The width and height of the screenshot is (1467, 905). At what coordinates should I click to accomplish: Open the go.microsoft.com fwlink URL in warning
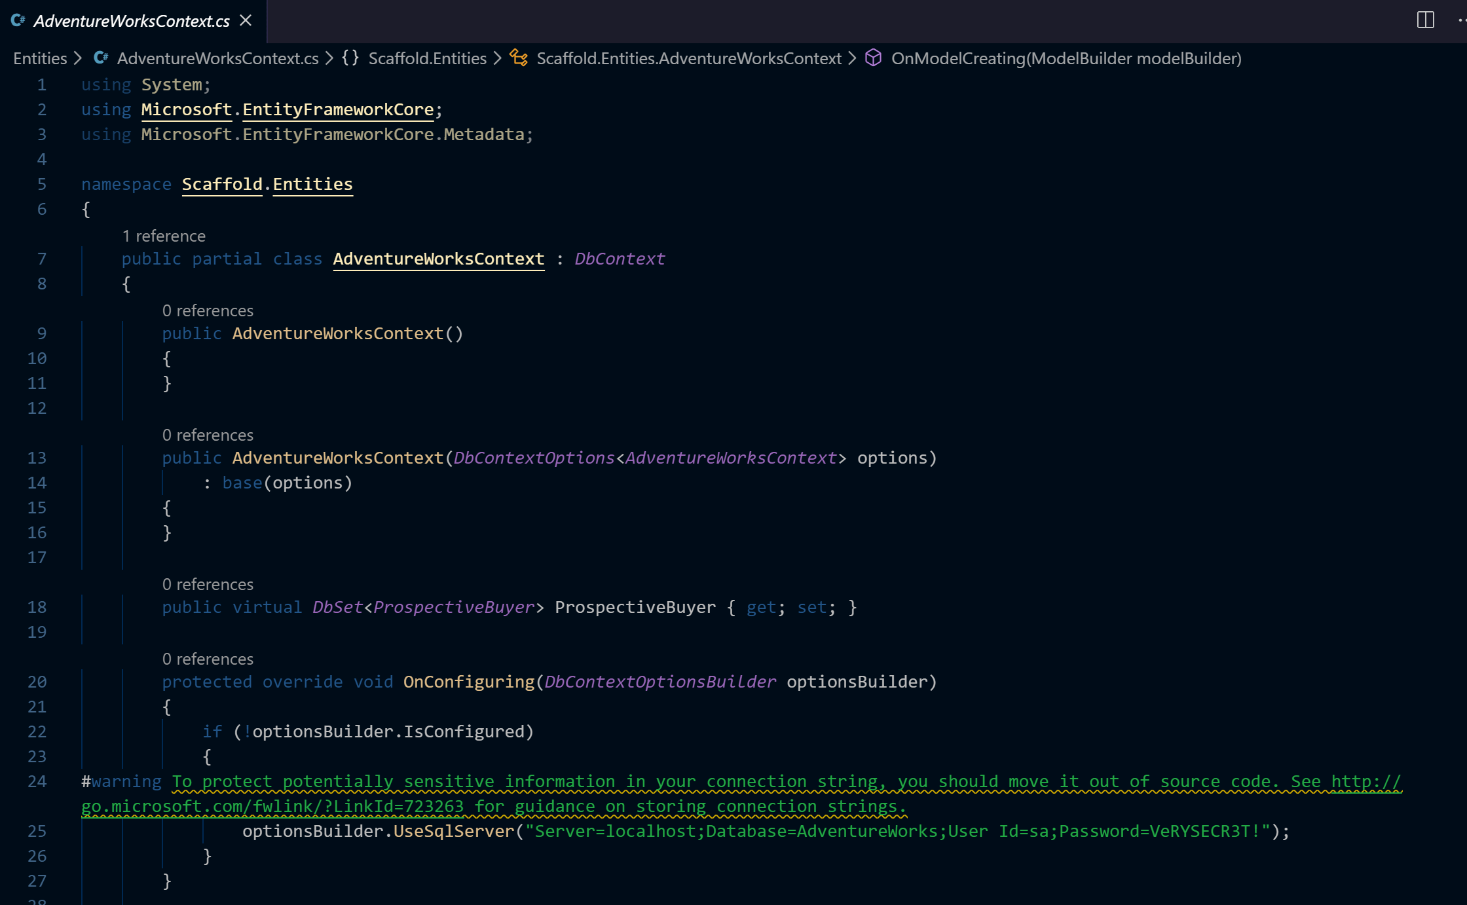(272, 806)
